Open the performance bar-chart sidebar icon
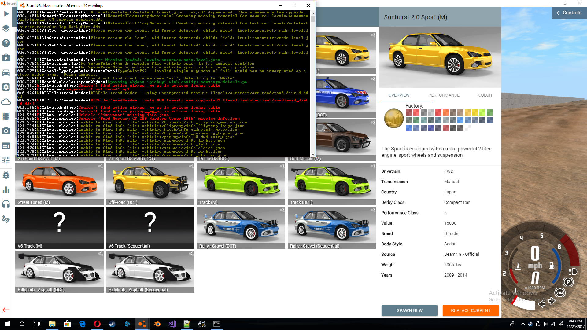The height and width of the screenshot is (330, 587). point(6,190)
